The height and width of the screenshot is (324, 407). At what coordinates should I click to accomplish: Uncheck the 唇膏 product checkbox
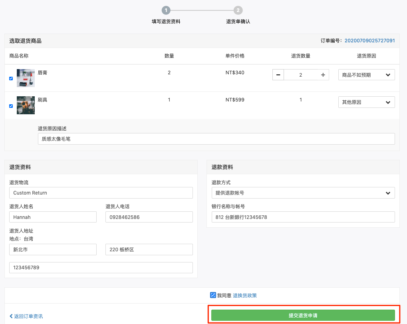coord(11,78)
